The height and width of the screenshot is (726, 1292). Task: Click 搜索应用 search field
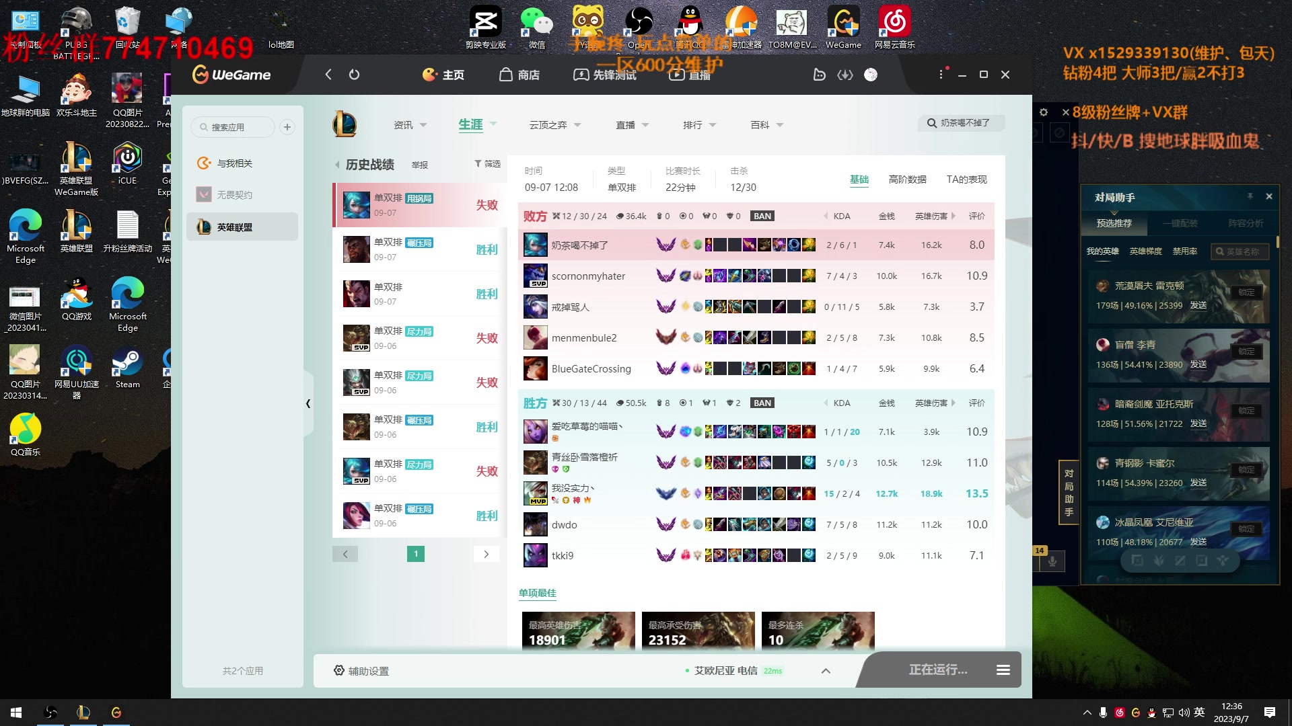point(233,127)
